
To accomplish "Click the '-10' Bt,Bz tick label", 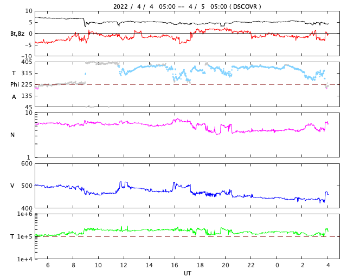I will 27,56.
